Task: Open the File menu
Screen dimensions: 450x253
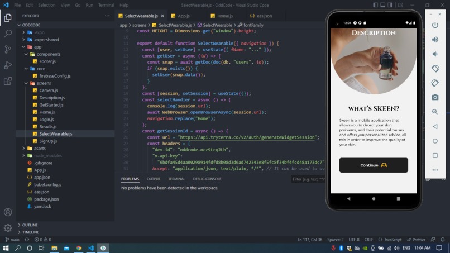Action: (x=17, y=5)
